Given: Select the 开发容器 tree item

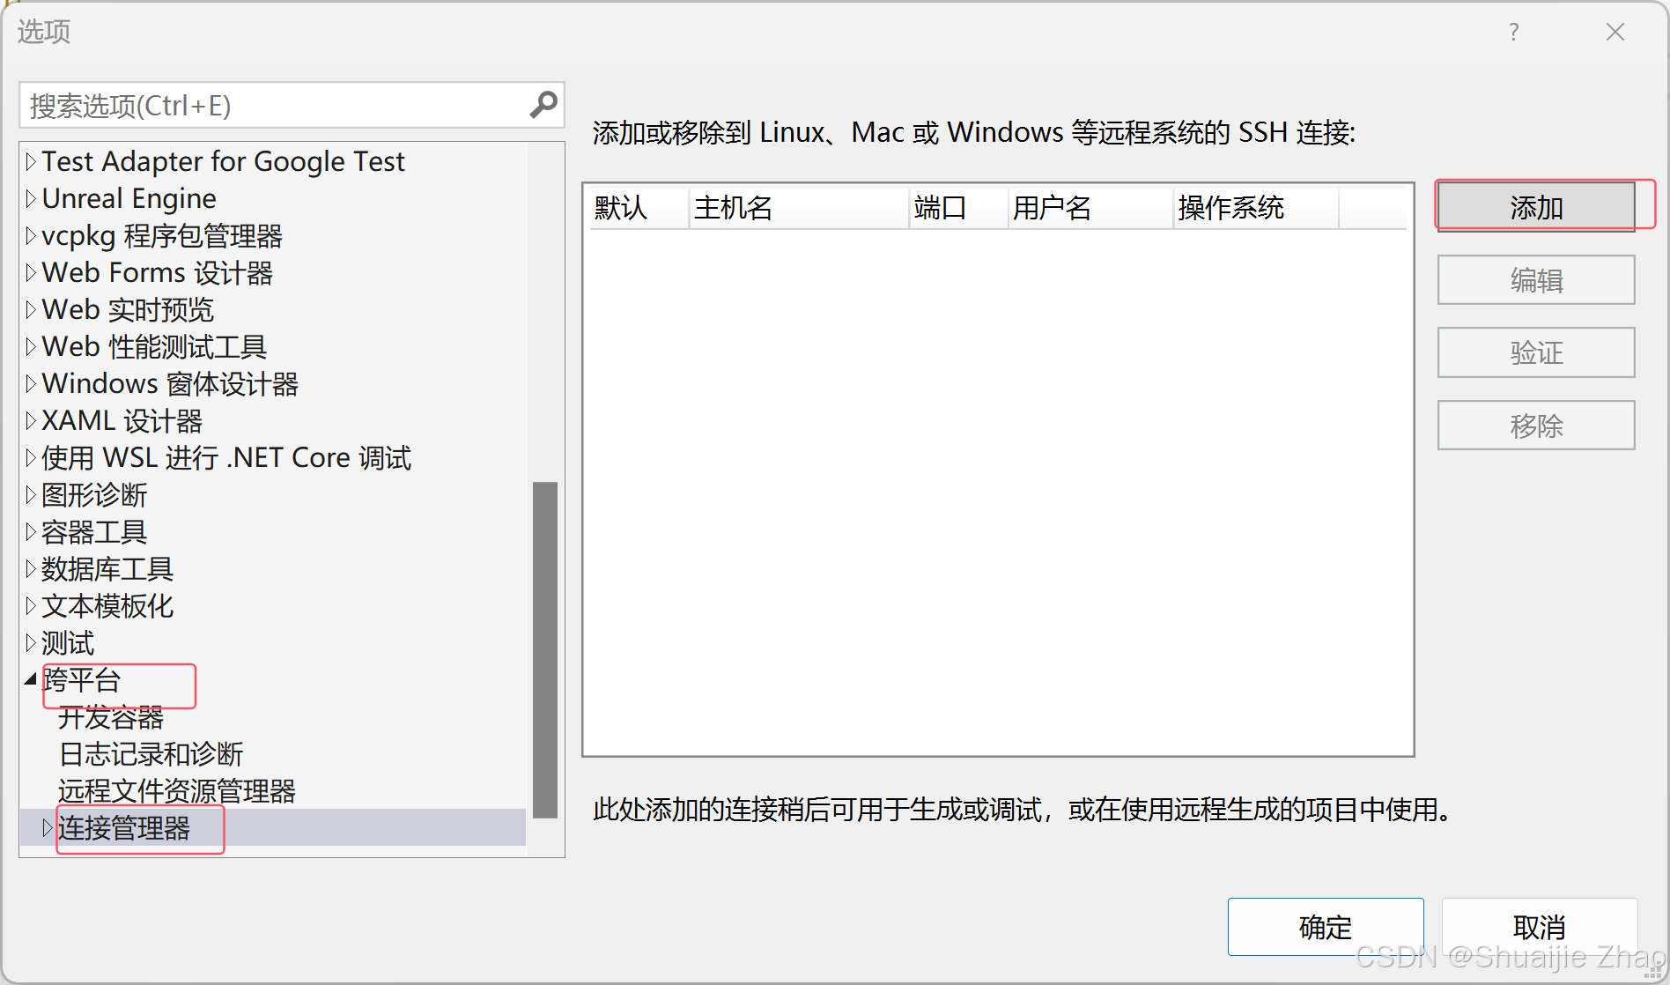Looking at the screenshot, I should coord(111,717).
